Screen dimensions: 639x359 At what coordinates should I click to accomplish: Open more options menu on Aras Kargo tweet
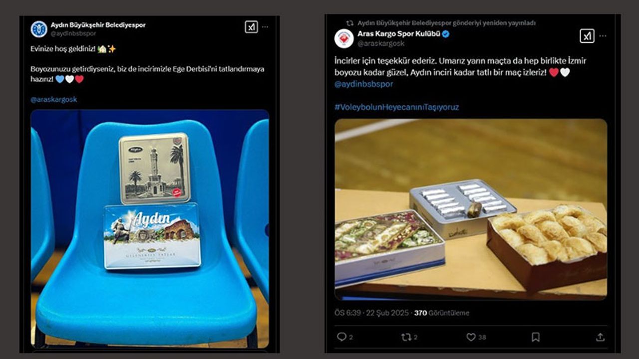coord(603,36)
